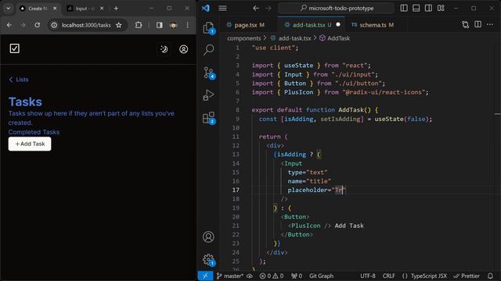Image resolution: width=501 pixels, height=281 pixels.
Task: Toggle the bottom panel layout
Action: click(416, 9)
